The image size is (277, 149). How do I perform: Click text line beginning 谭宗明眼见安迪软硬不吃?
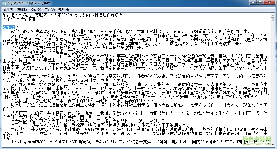click(133, 31)
